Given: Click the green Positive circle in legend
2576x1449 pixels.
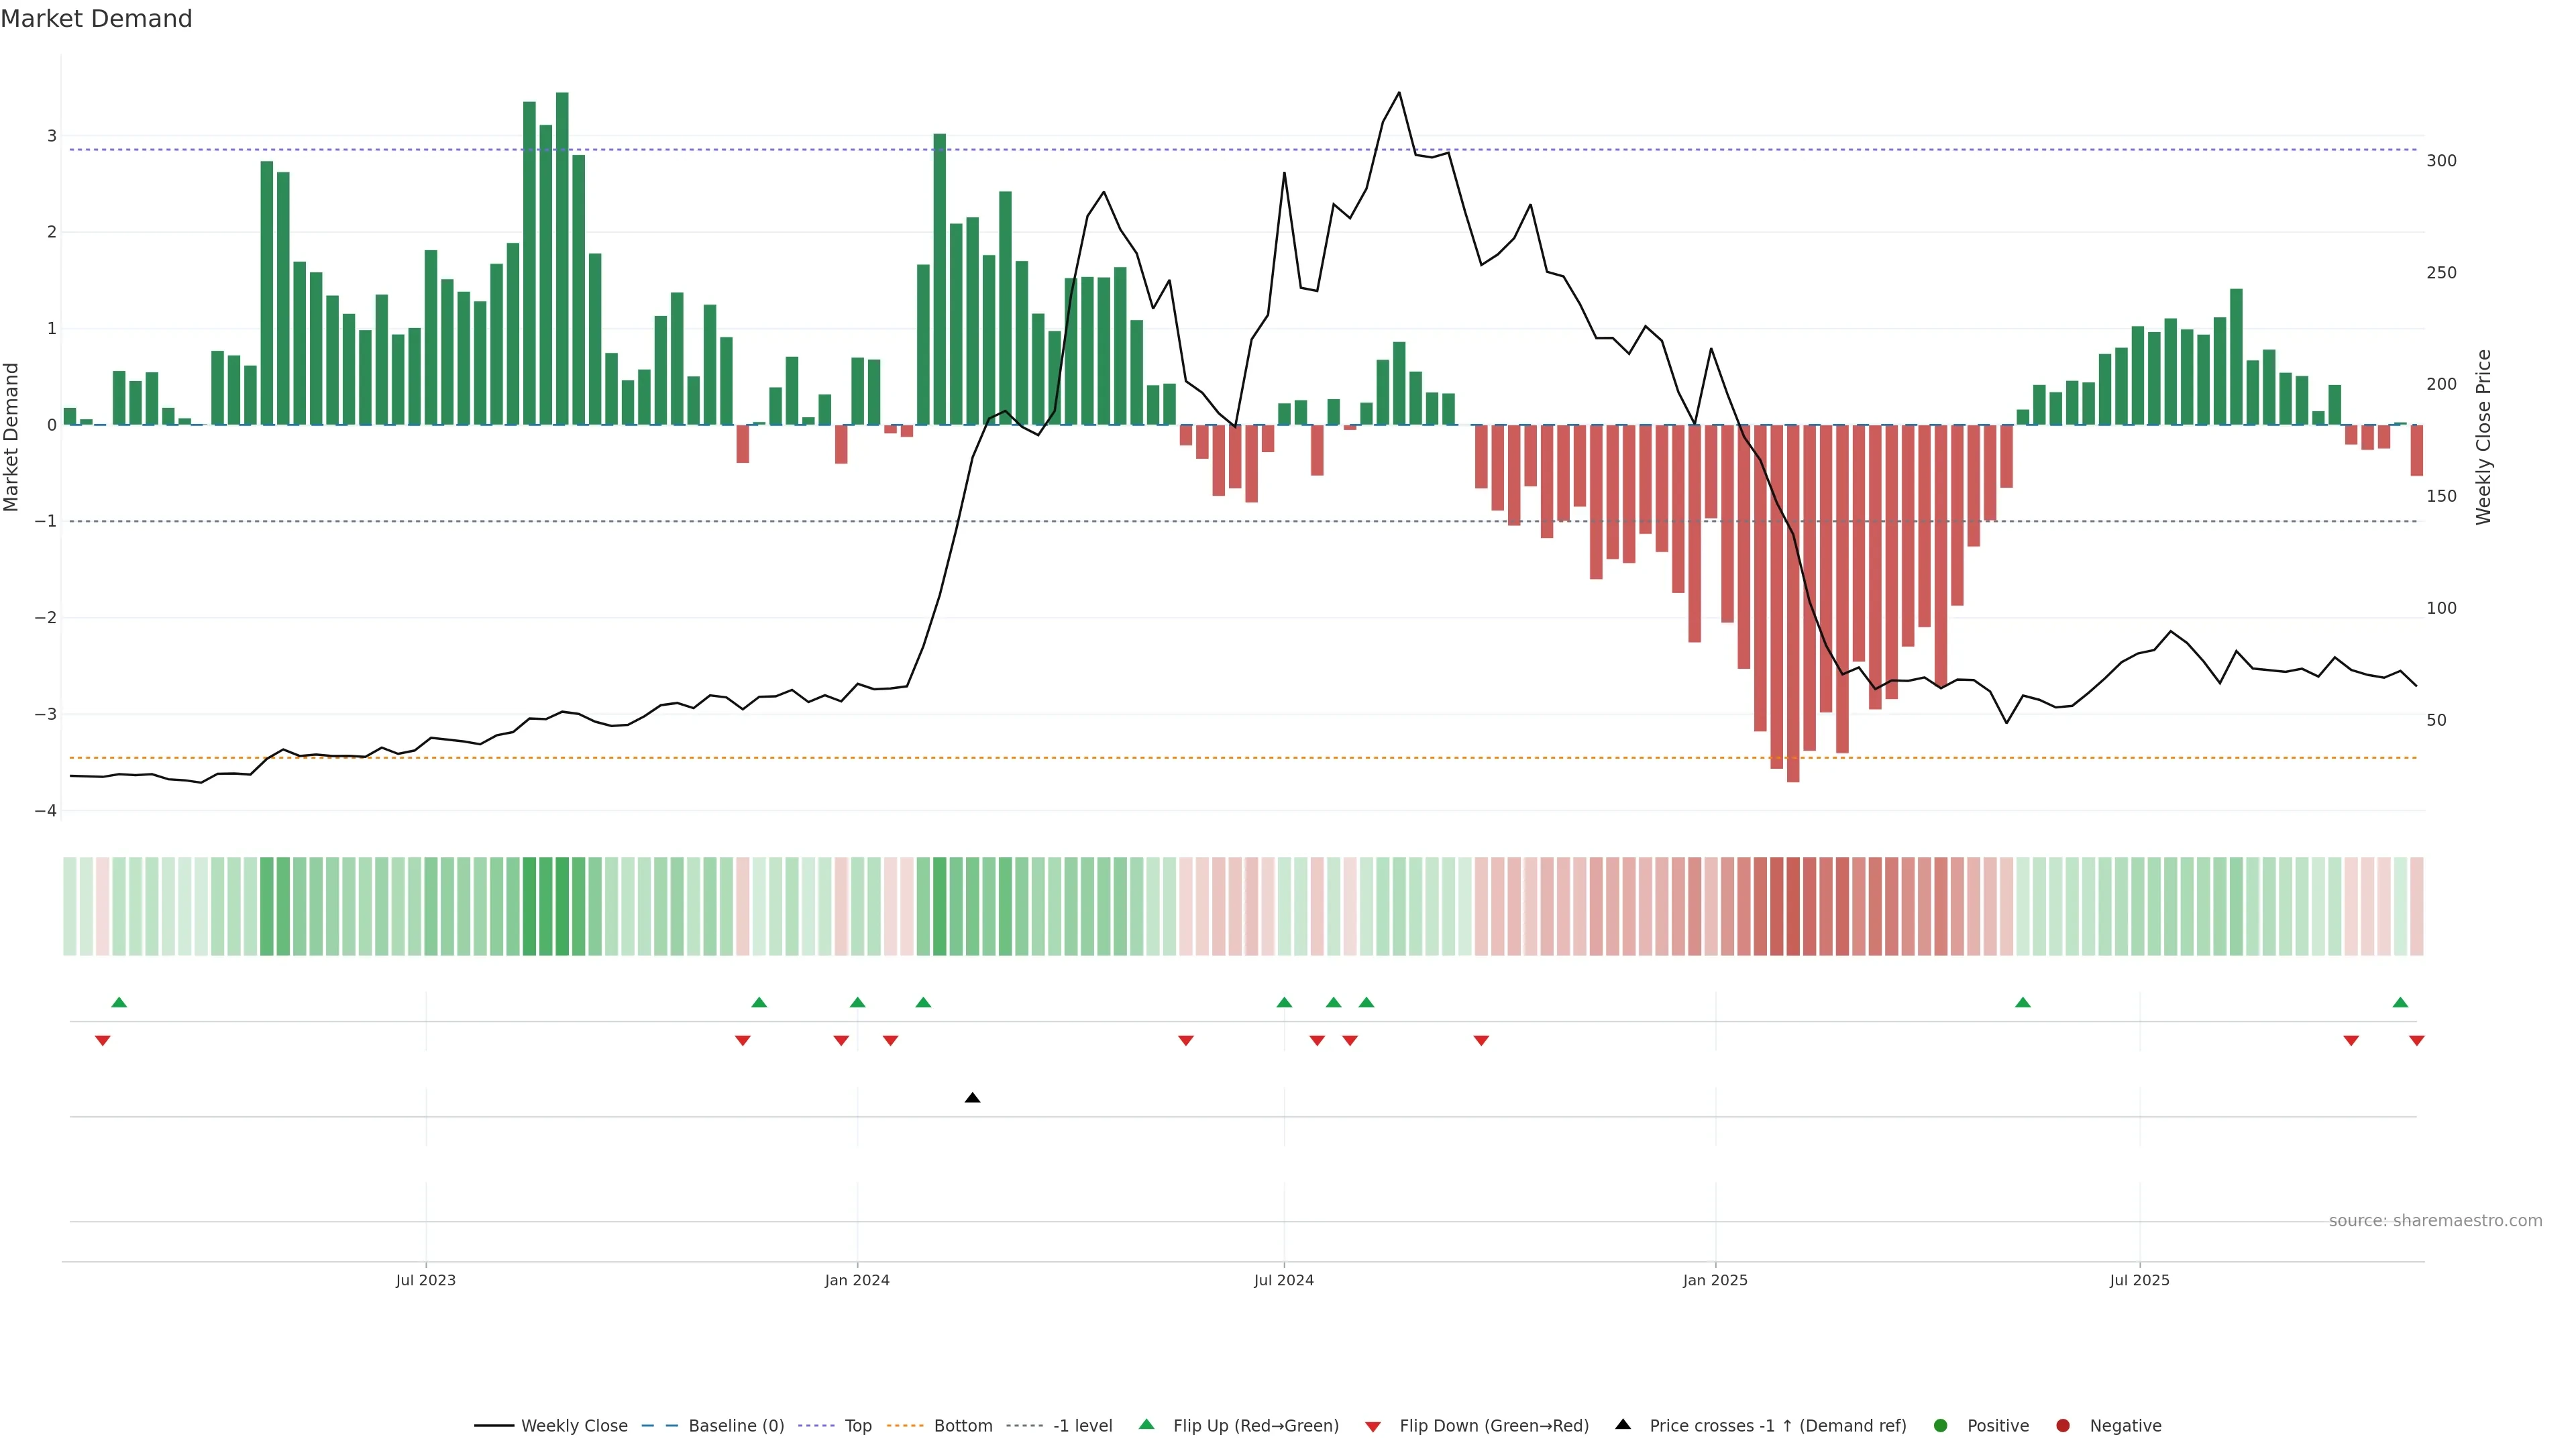Looking at the screenshot, I should click(x=1941, y=1426).
